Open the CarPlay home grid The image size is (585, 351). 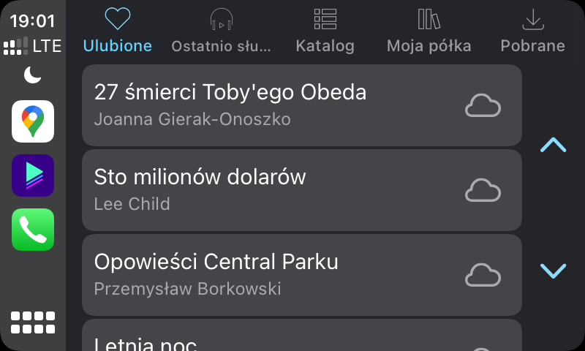tap(33, 322)
